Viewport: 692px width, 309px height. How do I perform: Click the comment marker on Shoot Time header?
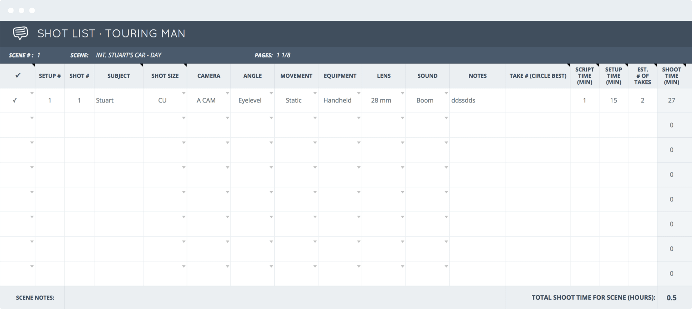coord(684,65)
